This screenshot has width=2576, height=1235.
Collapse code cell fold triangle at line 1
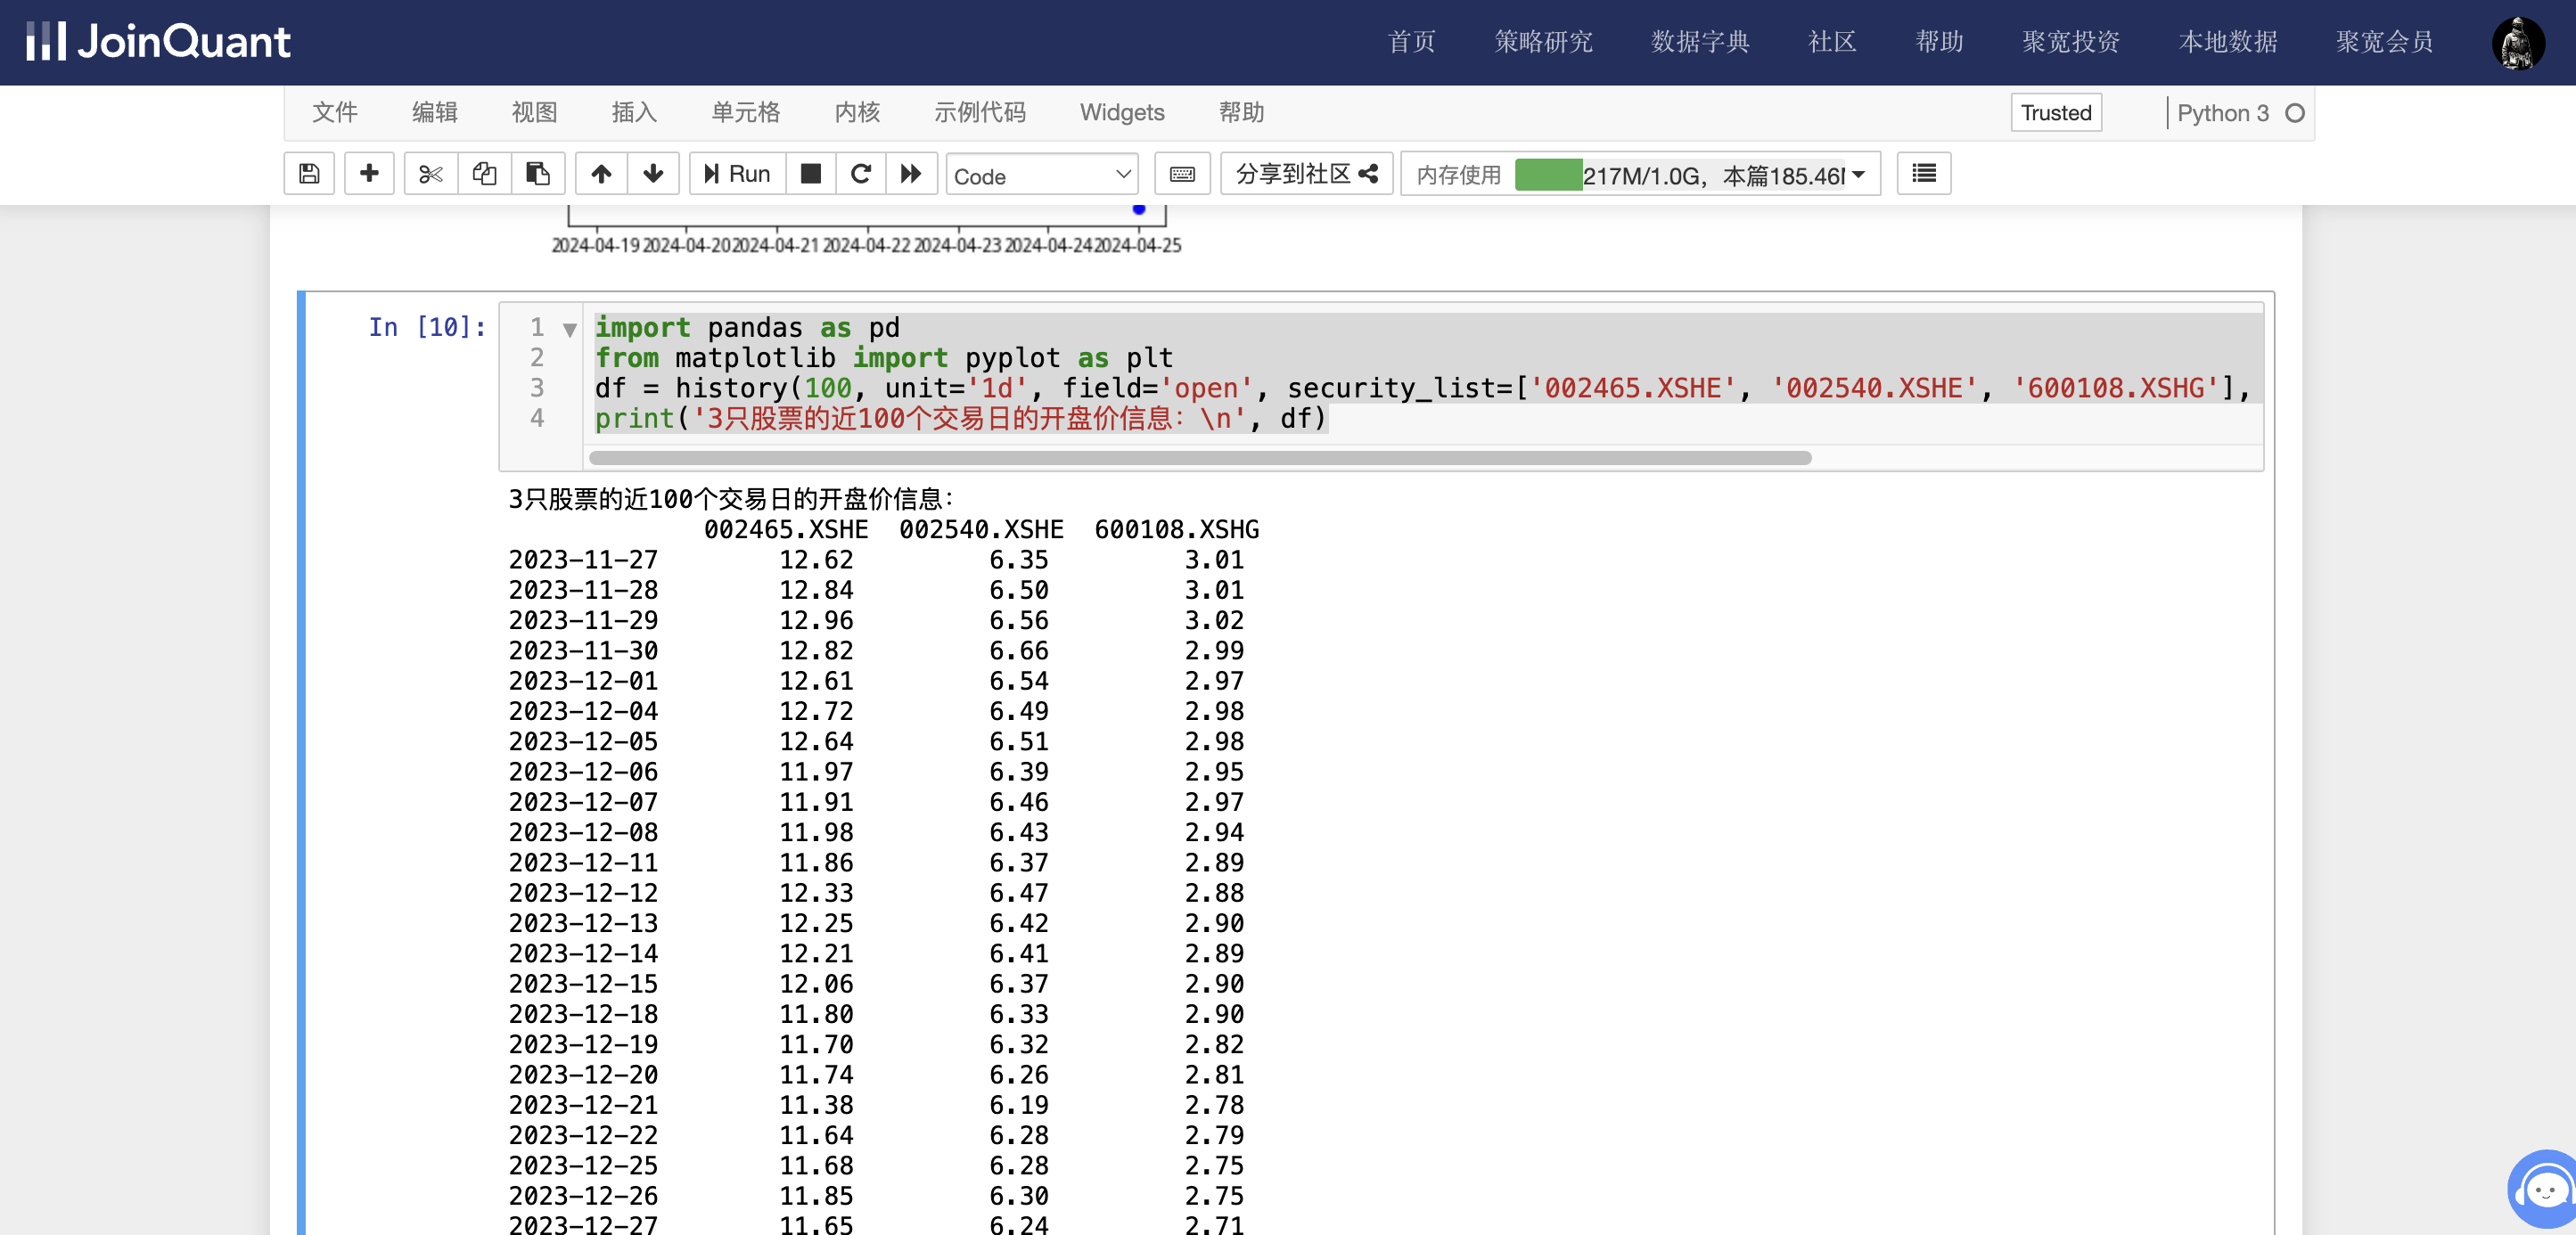tap(570, 330)
